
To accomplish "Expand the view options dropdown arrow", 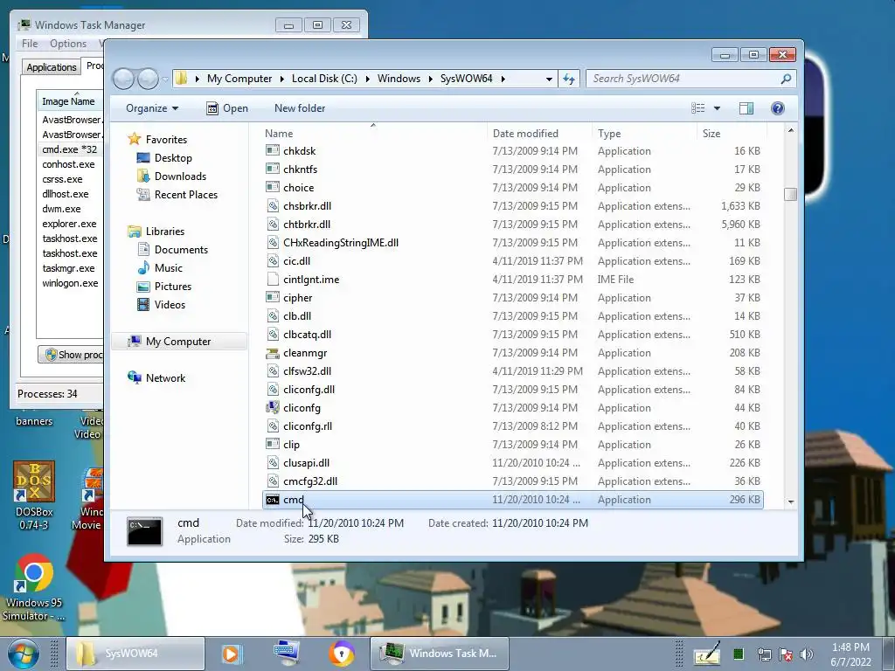I will pyautogui.click(x=717, y=108).
